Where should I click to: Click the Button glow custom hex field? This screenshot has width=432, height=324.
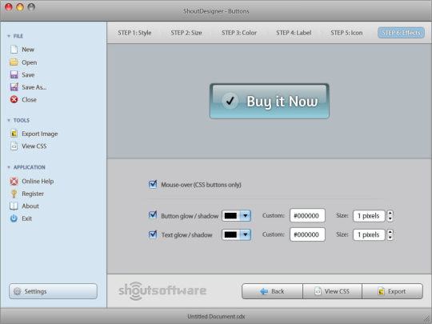307,215
